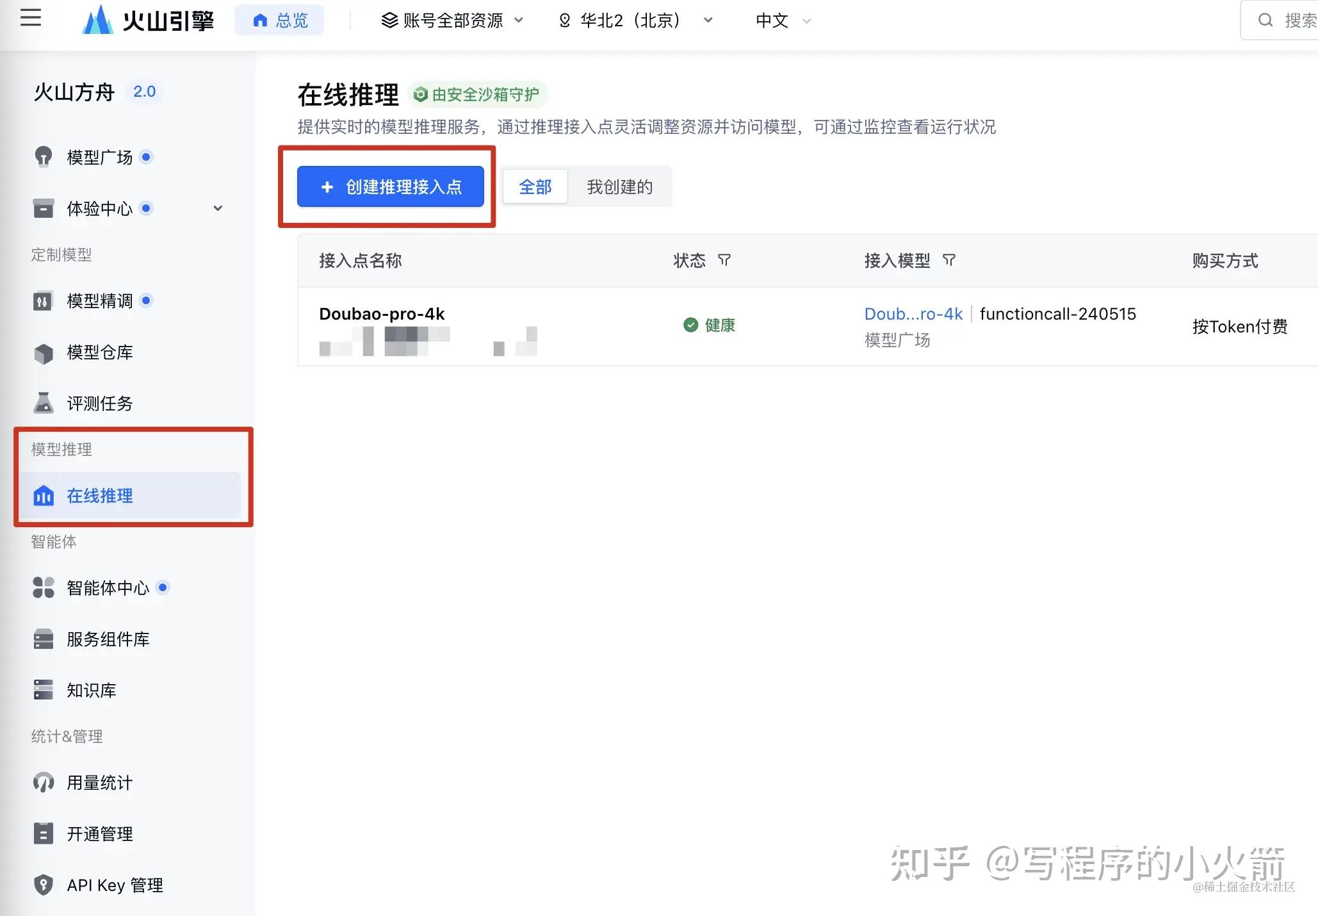Select the API Key 管理 icon
This screenshot has width=1318, height=916.
point(43,885)
